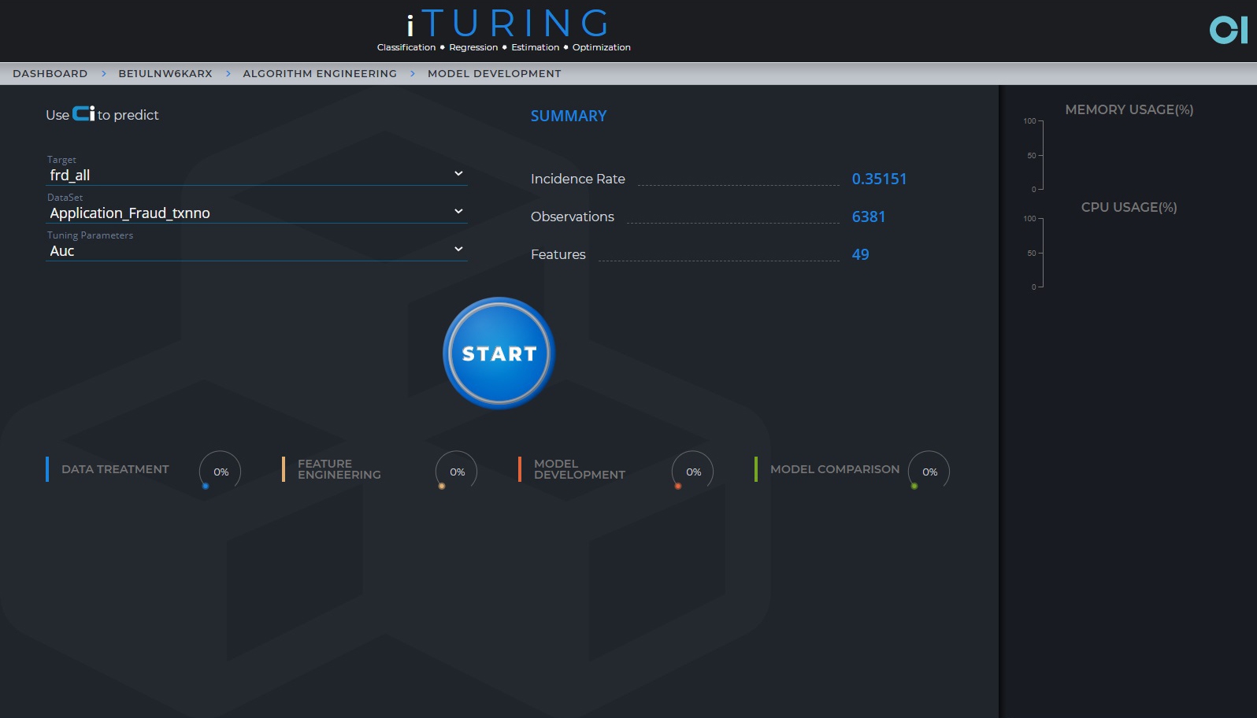The height and width of the screenshot is (718, 1257).
Task: Navigate to ALGORITHM ENGINEERING breadcrumb
Action: click(x=320, y=73)
